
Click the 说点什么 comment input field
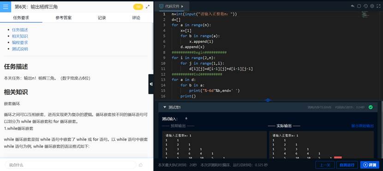70,165
